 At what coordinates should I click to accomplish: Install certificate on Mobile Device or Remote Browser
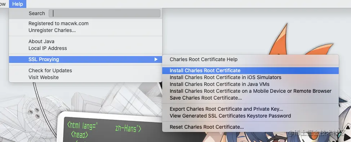coord(250,91)
